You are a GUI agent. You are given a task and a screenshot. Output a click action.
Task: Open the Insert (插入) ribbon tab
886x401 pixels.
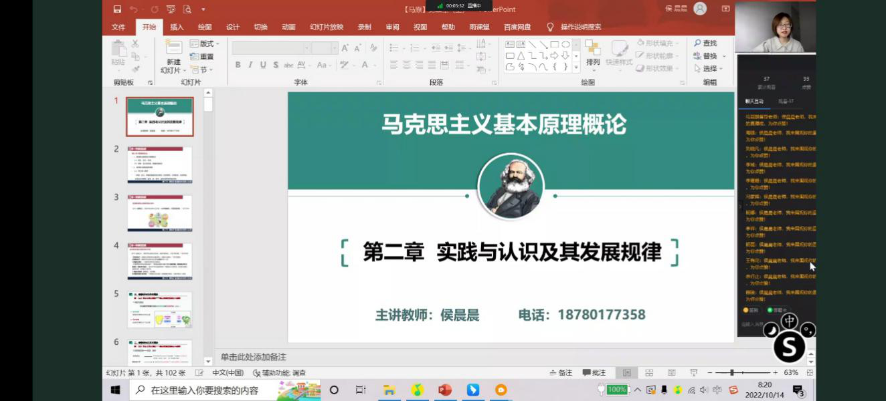coord(177,27)
